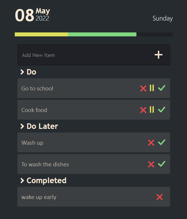Remove the "Wash up" item
Viewport: 187px width, 219px height.
[x=151, y=143]
